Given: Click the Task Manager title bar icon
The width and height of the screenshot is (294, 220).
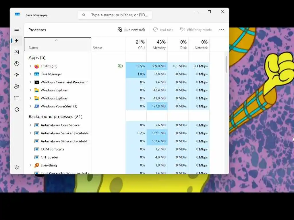Looking at the screenshot, I should click(17, 15).
